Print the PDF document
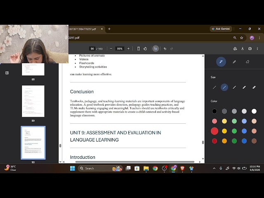Viewport: 264px width, 198px height. [250, 49]
